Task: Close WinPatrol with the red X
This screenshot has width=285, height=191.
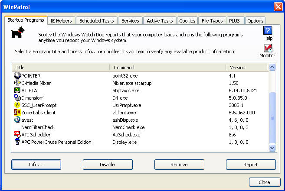Action: [x=278, y=7]
